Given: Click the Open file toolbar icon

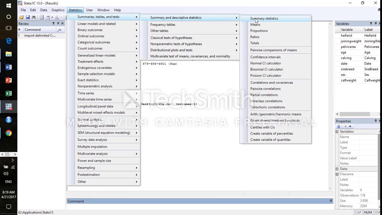Looking at the screenshot, I should (x=21, y=17).
